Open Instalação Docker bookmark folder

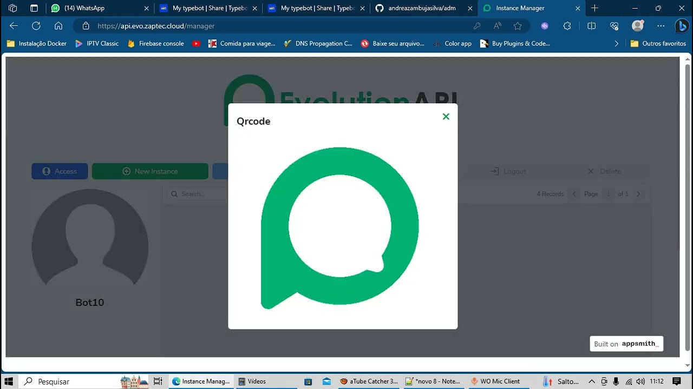[36, 43]
